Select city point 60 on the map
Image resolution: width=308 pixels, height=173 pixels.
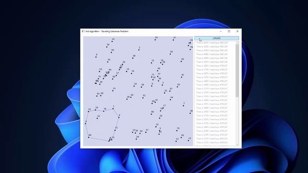178,87
